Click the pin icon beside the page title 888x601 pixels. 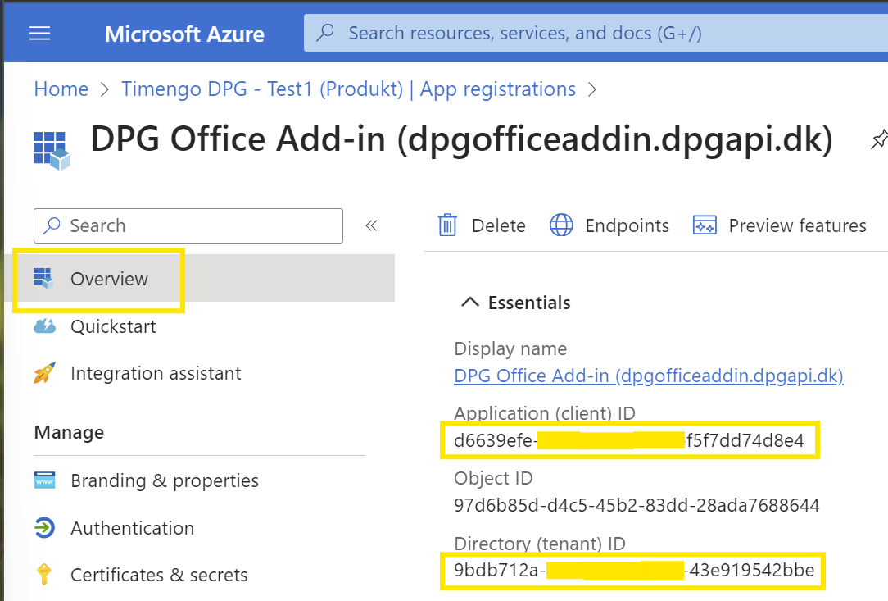tap(877, 141)
